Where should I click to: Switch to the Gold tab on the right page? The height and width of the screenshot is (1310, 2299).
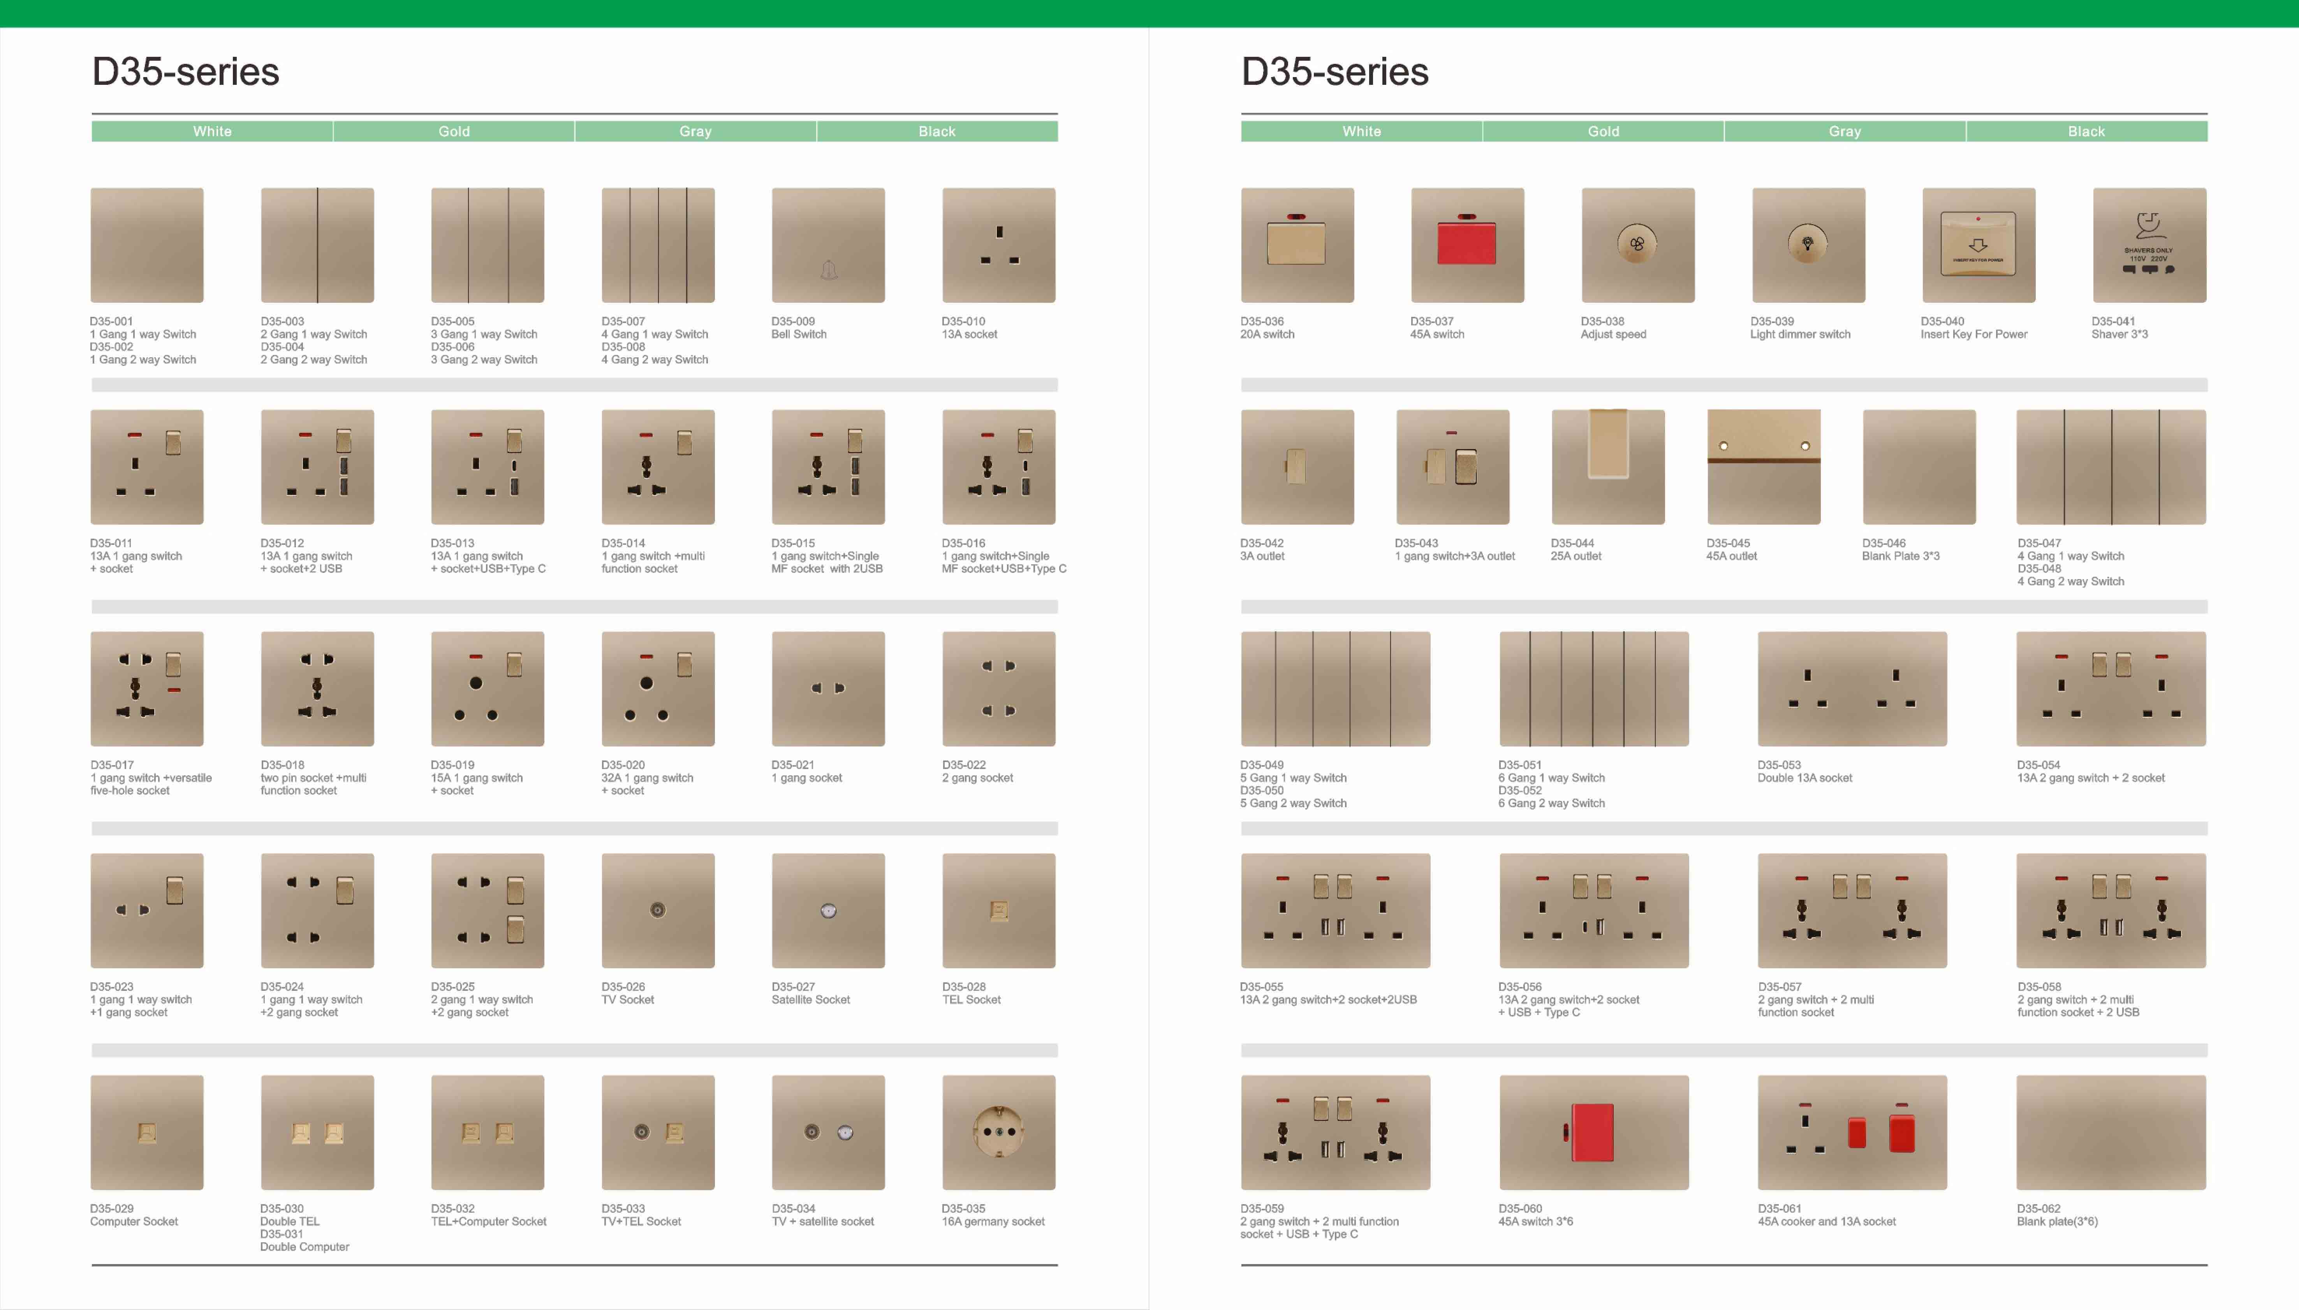click(1603, 132)
